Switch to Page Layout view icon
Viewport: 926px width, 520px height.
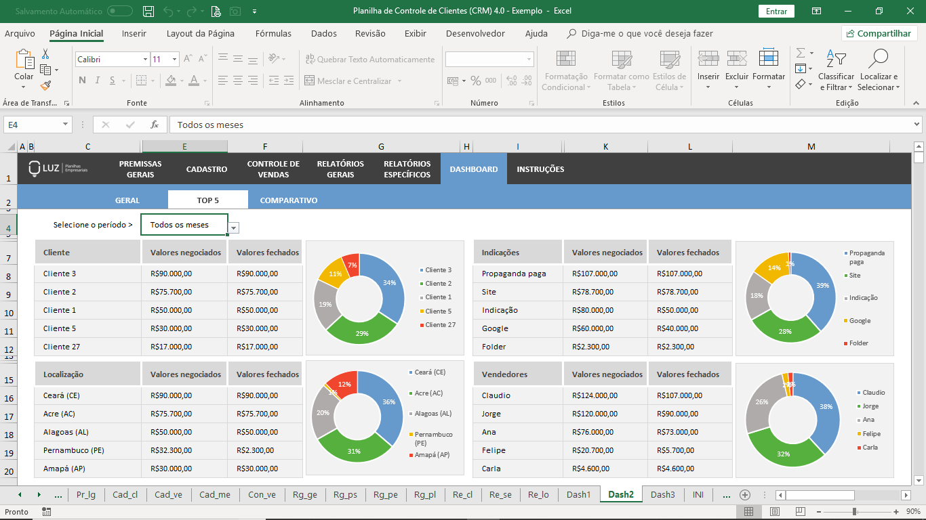coord(775,512)
